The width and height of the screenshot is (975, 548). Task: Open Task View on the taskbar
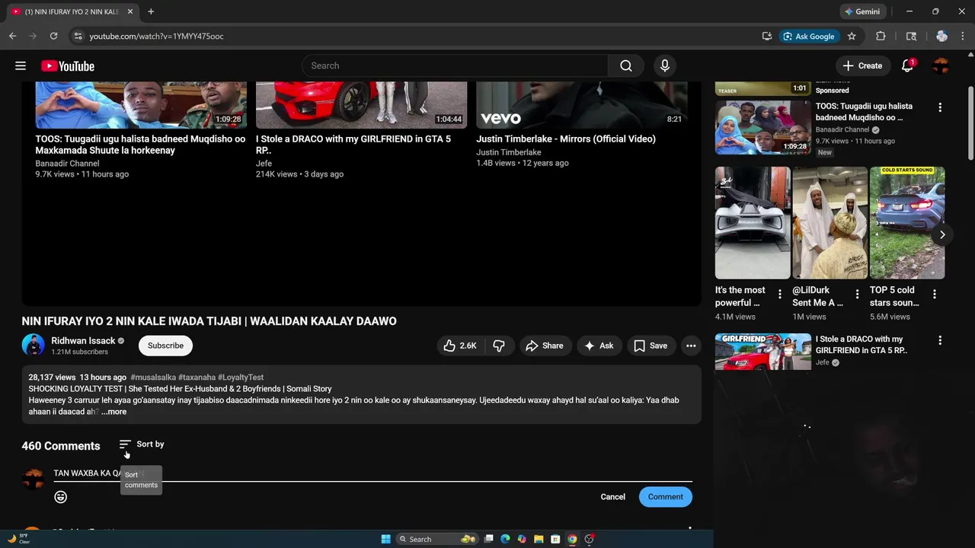pyautogui.click(x=489, y=539)
